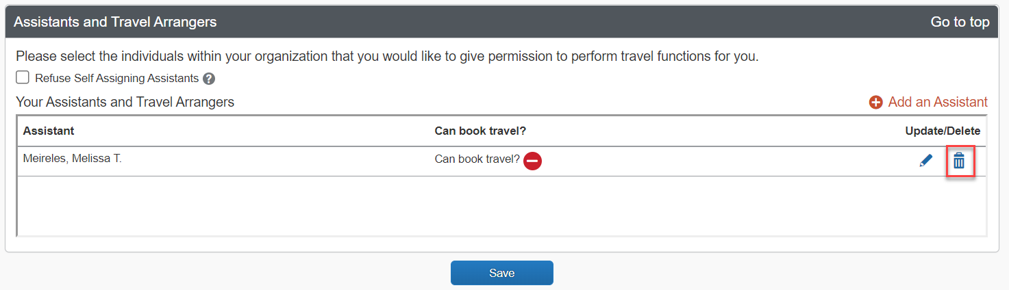
Task: Click the Your Assistants and Travel Arrangers heading
Action: pyautogui.click(x=125, y=102)
